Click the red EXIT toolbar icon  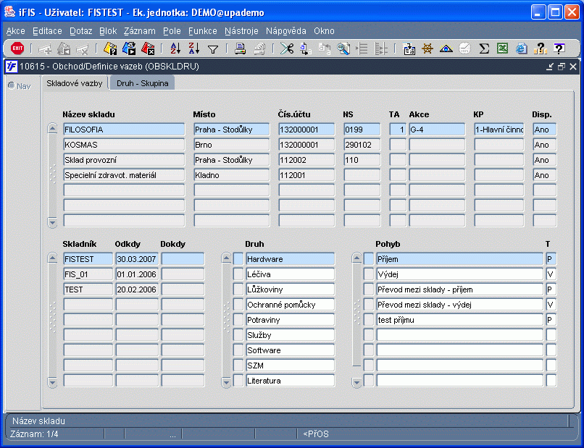click(x=17, y=48)
